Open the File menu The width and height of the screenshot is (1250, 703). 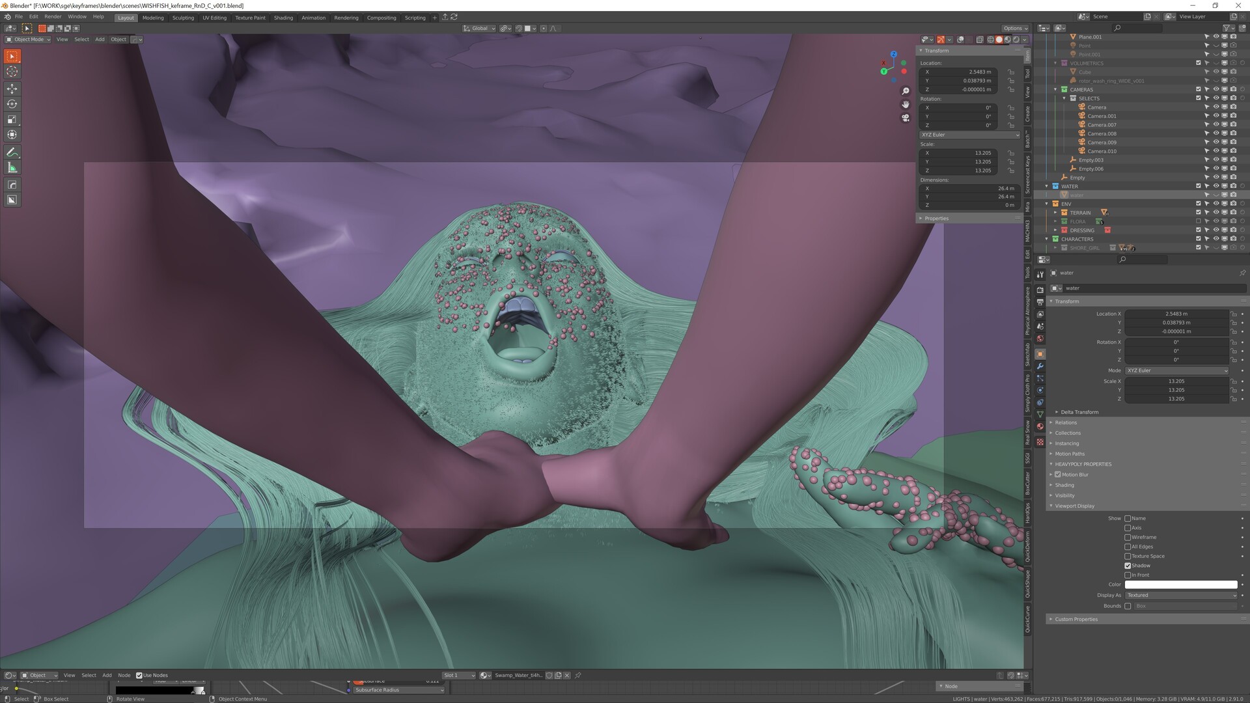coord(19,17)
